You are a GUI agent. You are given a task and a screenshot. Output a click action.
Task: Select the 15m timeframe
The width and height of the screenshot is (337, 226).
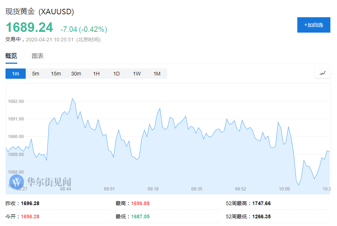pos(56,74)
